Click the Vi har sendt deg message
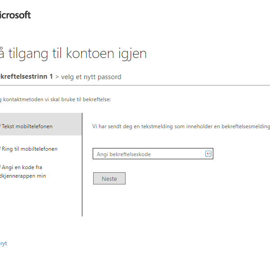Viewport: 270px width, 260px height. pos(181,126)
